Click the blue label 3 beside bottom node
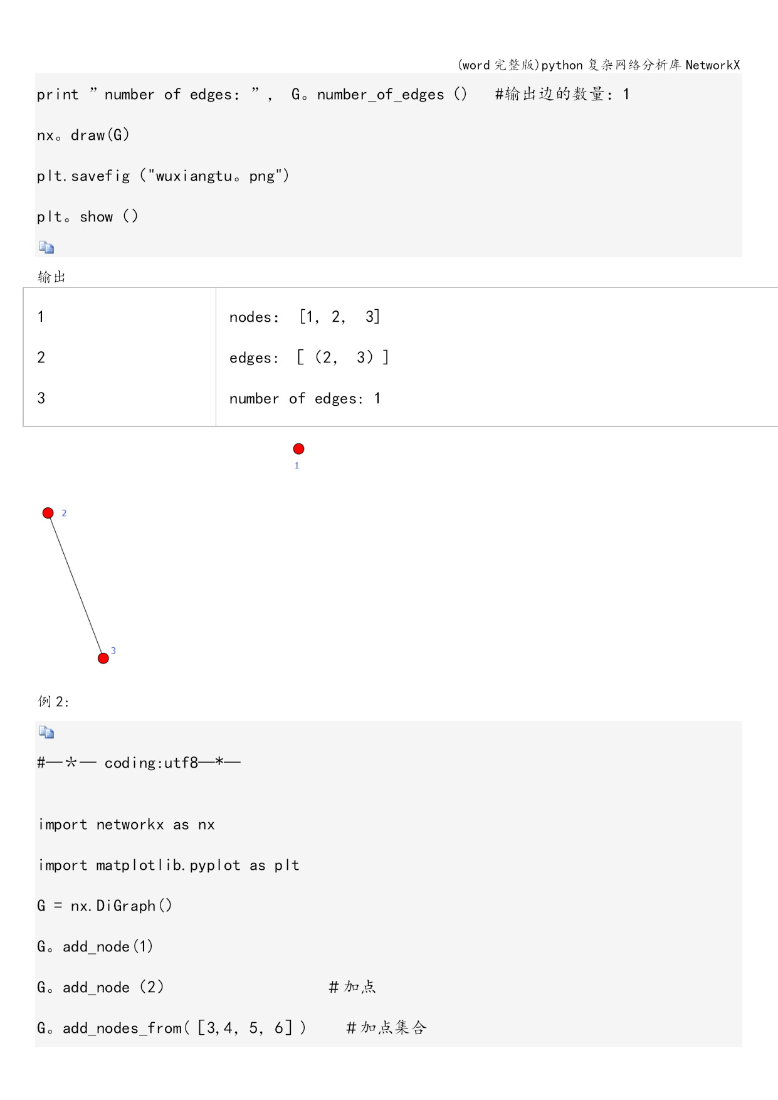The height and width of the screenshot is (1100, 778). tap(113, 651)
